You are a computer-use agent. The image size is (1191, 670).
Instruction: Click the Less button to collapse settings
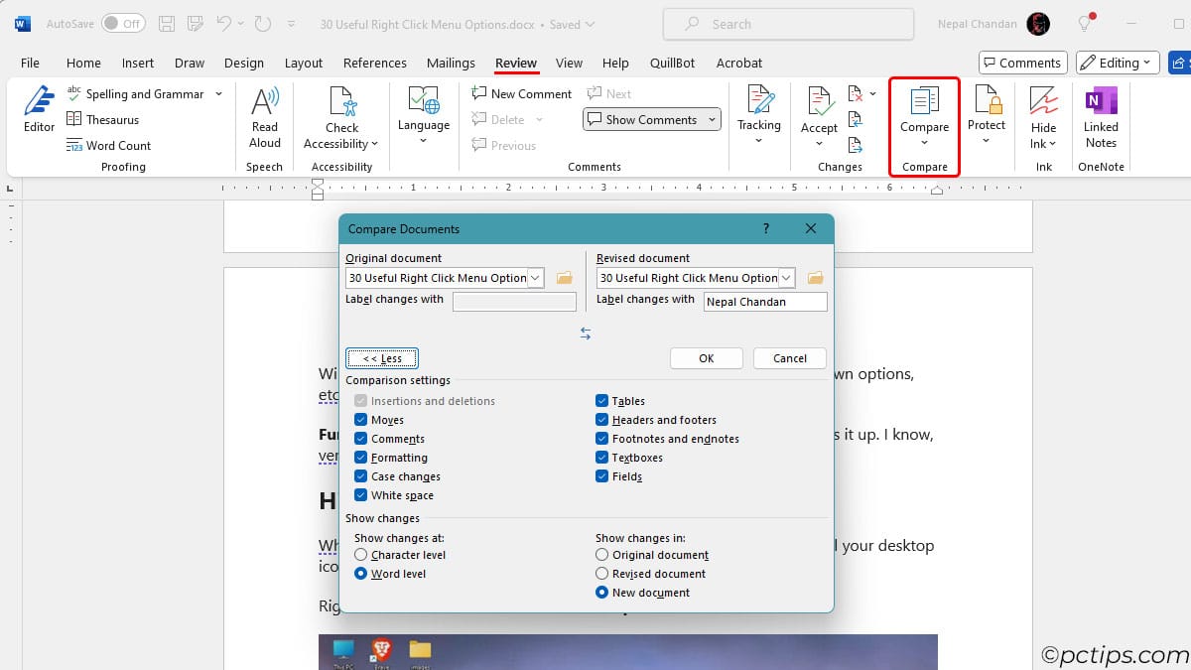(381, 357)
